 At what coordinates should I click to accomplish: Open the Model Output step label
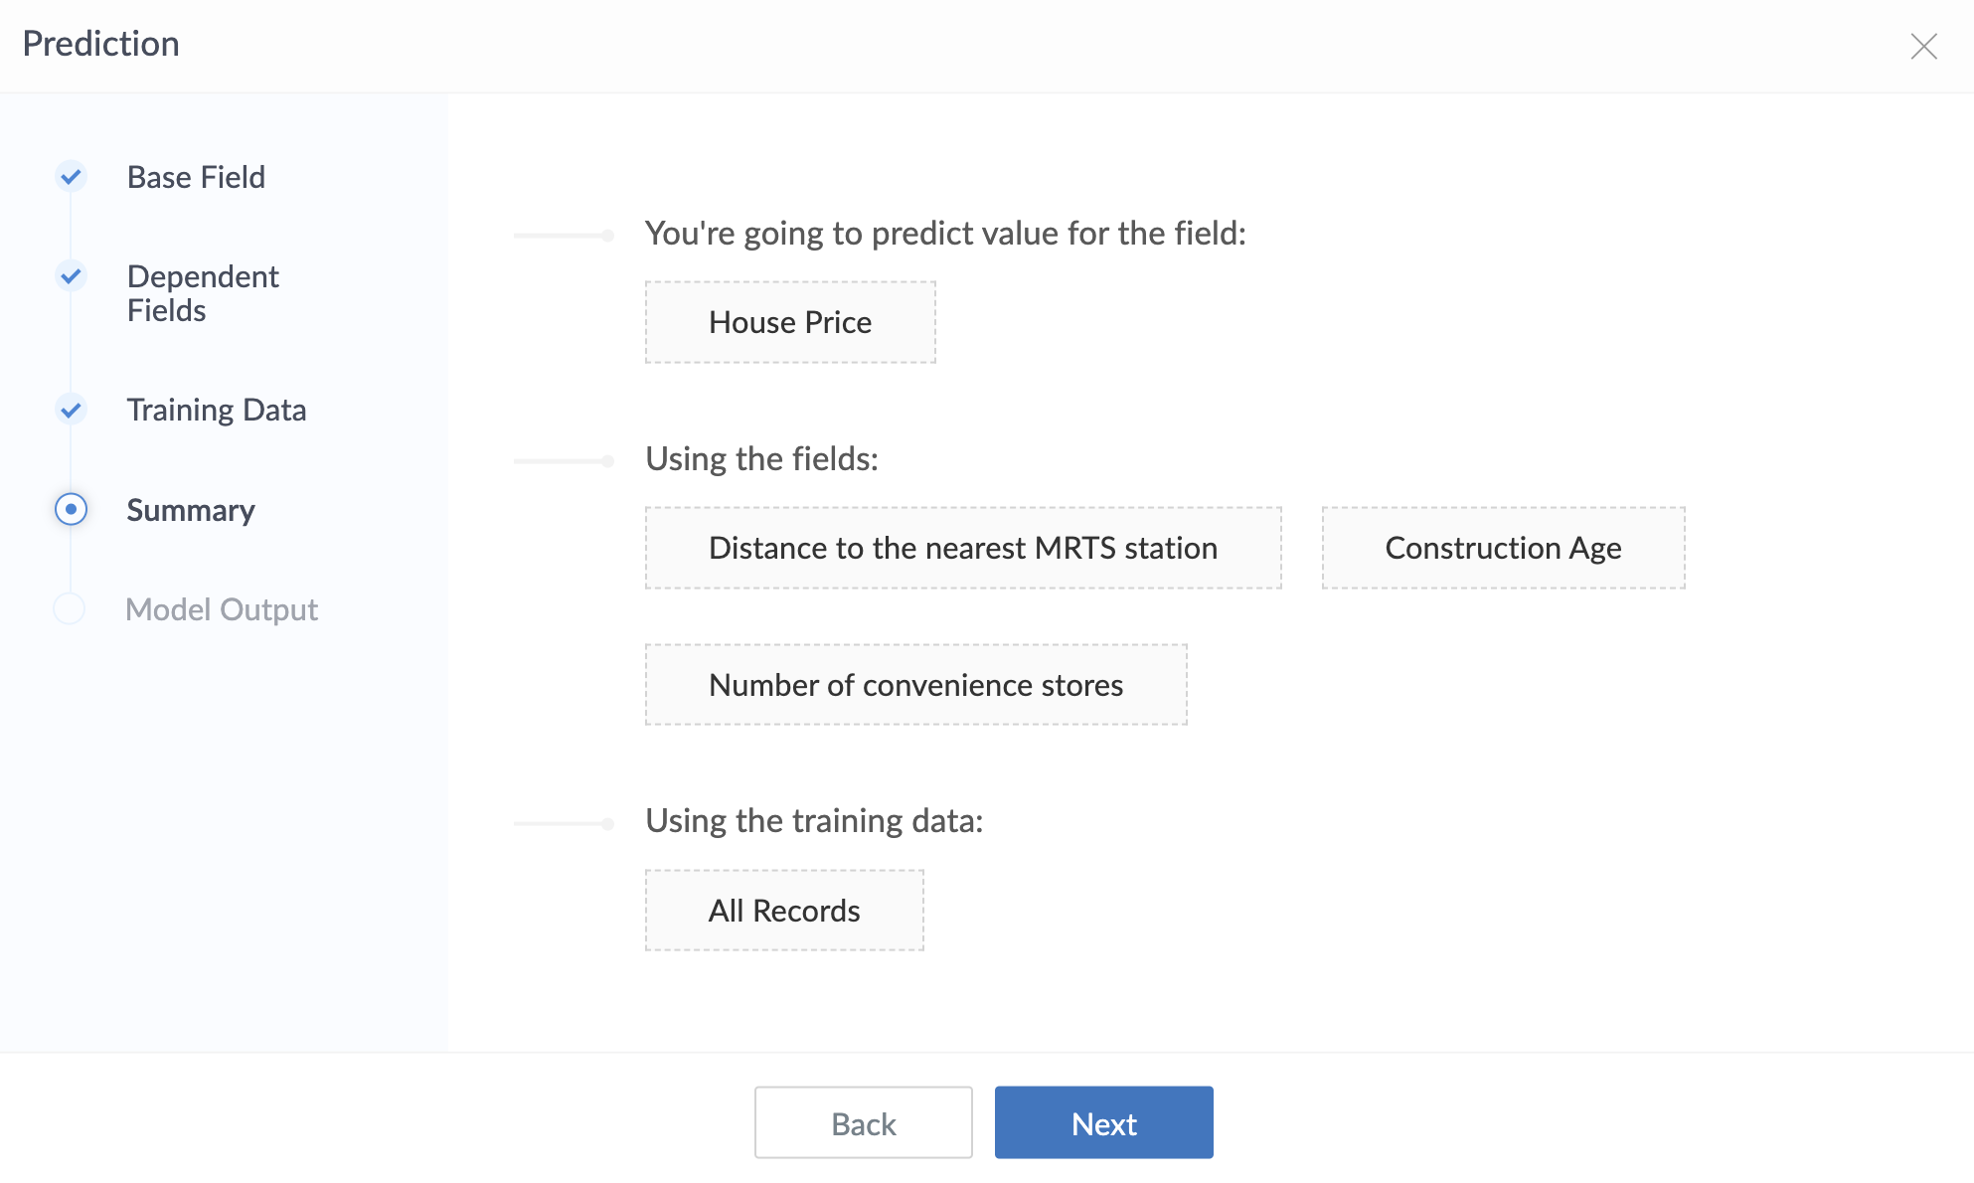(222, 609)
